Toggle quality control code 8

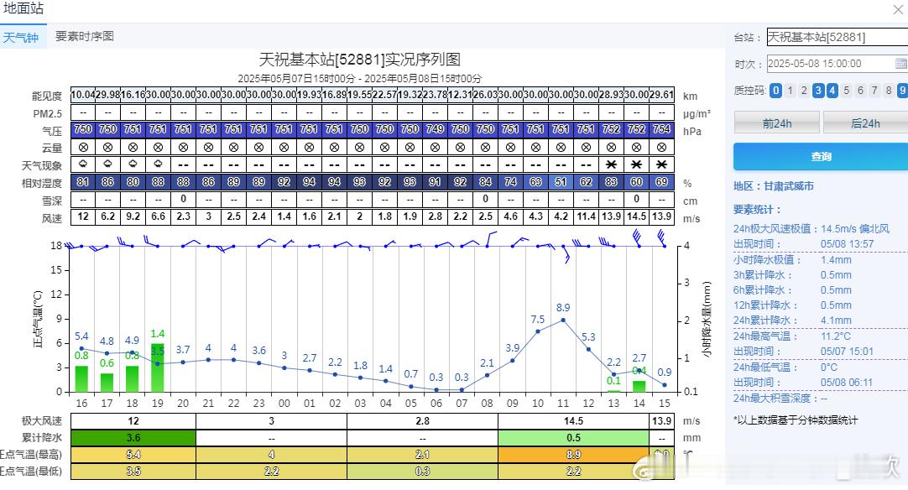tap(889, 91)
